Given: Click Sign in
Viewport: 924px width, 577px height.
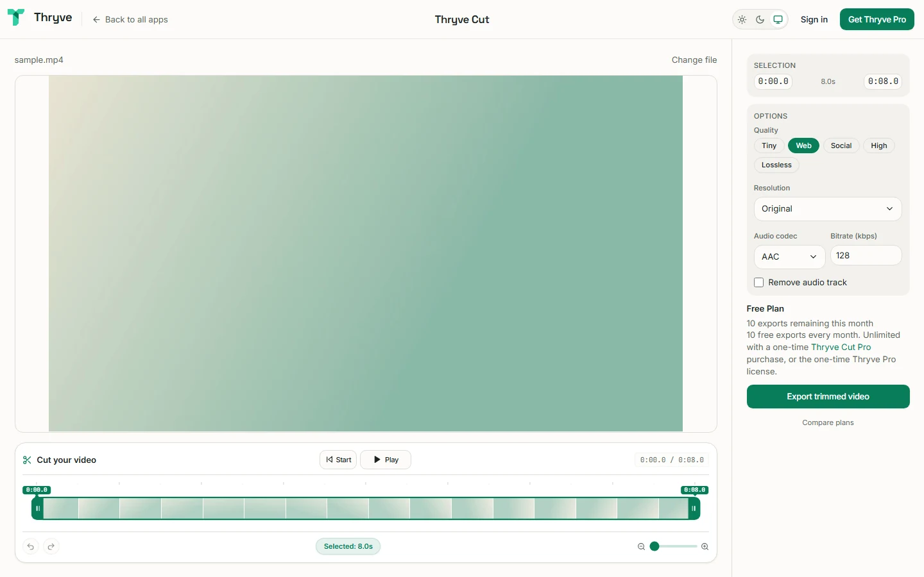Looking at the screenshot, I should click(814, 19).
